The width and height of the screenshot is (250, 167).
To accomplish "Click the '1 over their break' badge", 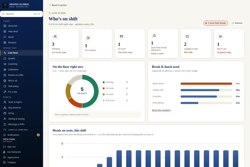I will (x=215, y=23).
